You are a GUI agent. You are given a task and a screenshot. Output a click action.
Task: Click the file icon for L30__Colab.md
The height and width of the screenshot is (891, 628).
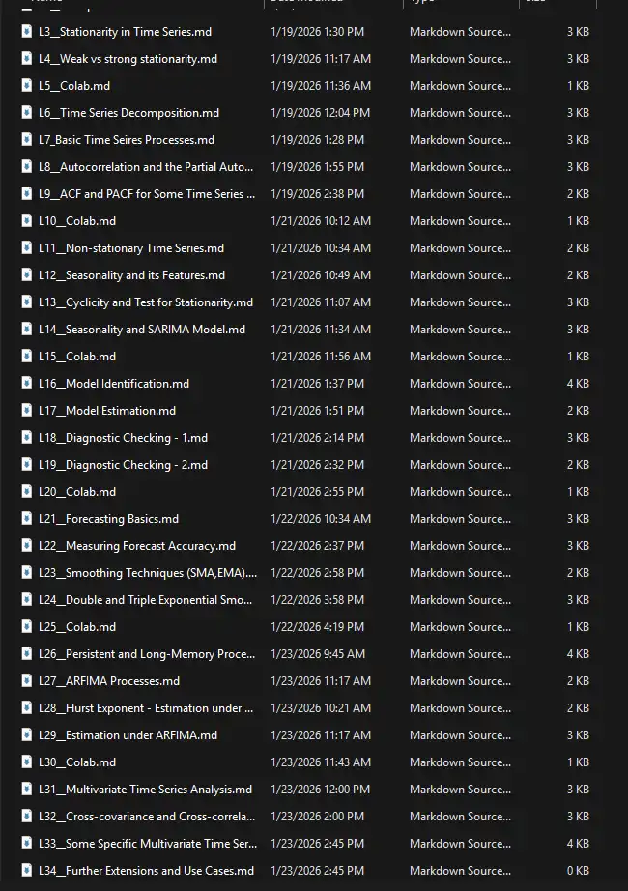(x=27, y=762)
